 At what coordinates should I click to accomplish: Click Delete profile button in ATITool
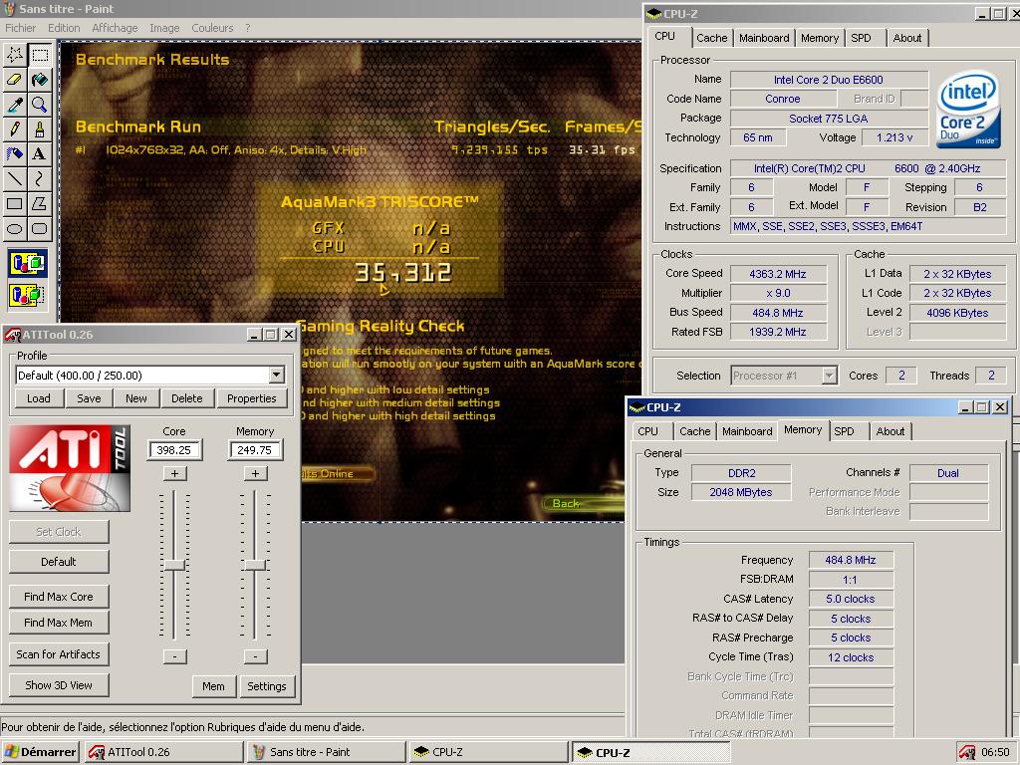pos(186,398)
